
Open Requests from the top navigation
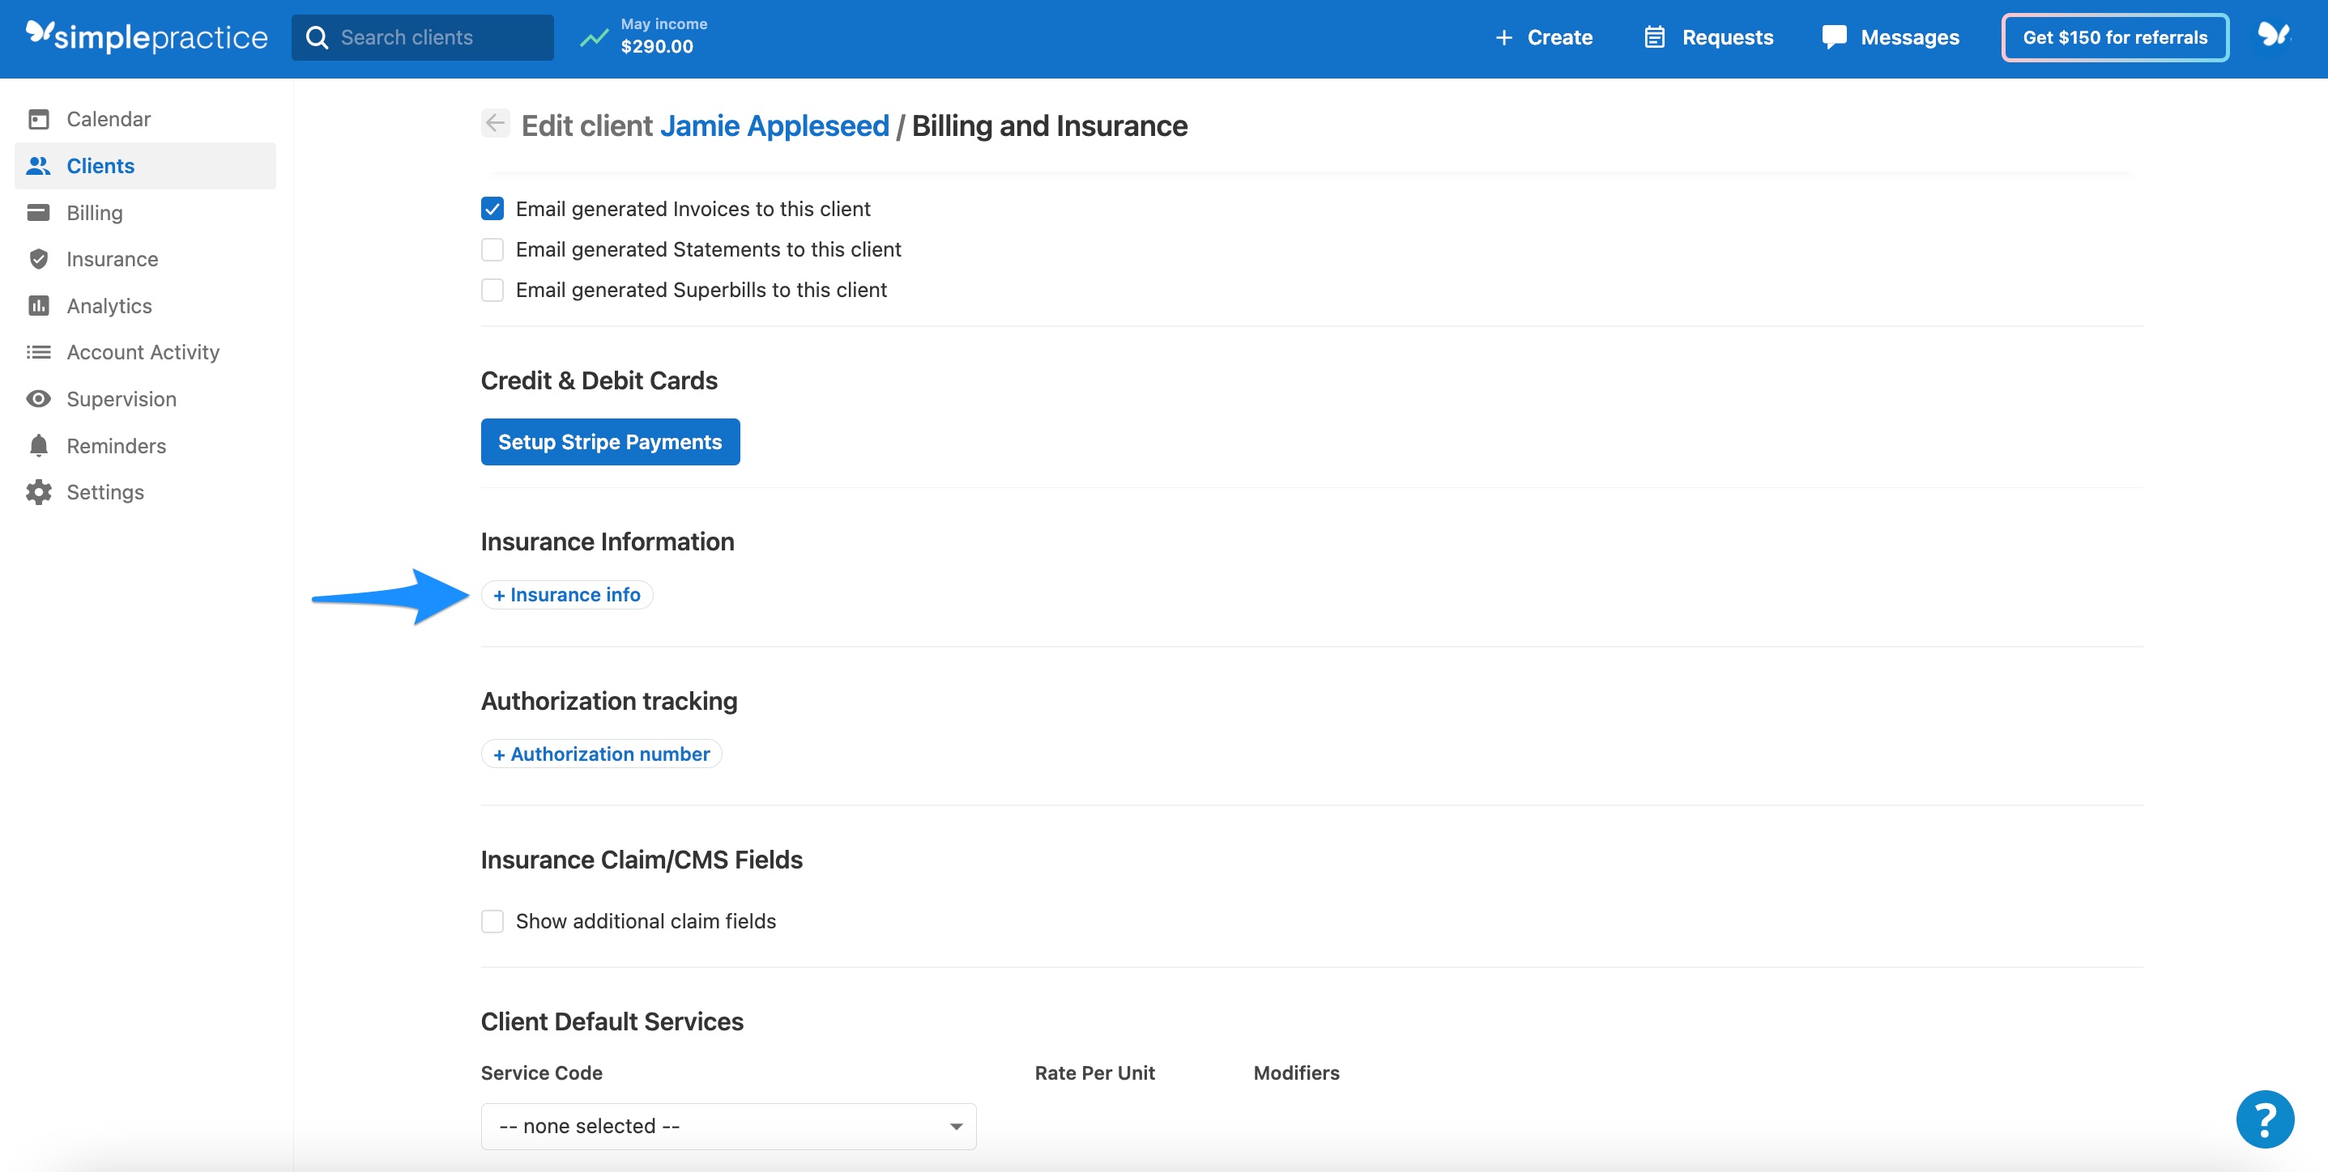click(x=1708, y=37)
